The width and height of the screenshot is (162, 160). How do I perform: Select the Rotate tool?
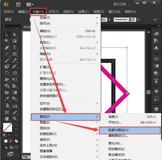click(x=7, y=73)
